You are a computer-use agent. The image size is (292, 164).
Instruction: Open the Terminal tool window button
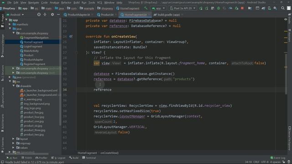[89, 158]
